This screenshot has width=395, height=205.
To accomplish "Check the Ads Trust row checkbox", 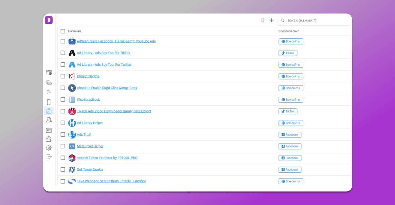I will (63, 134).
